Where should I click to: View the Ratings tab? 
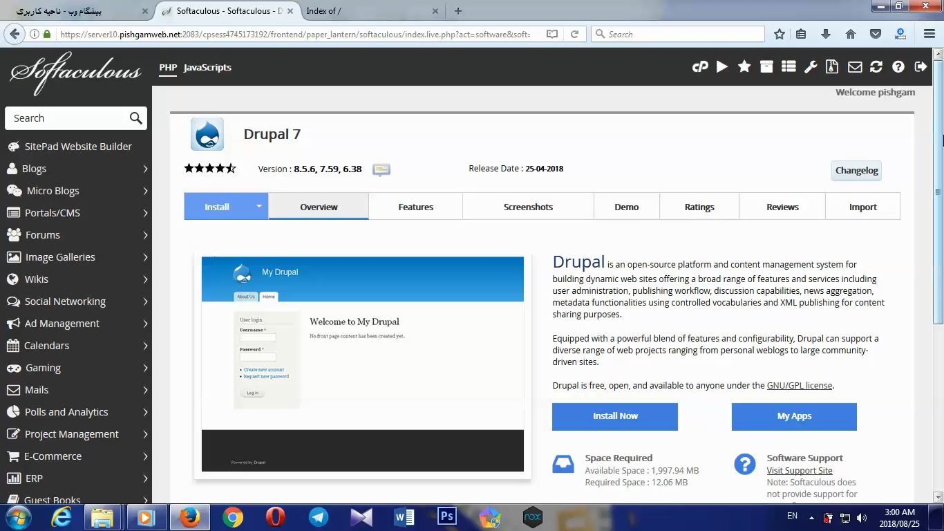click(x=699, y=207)
